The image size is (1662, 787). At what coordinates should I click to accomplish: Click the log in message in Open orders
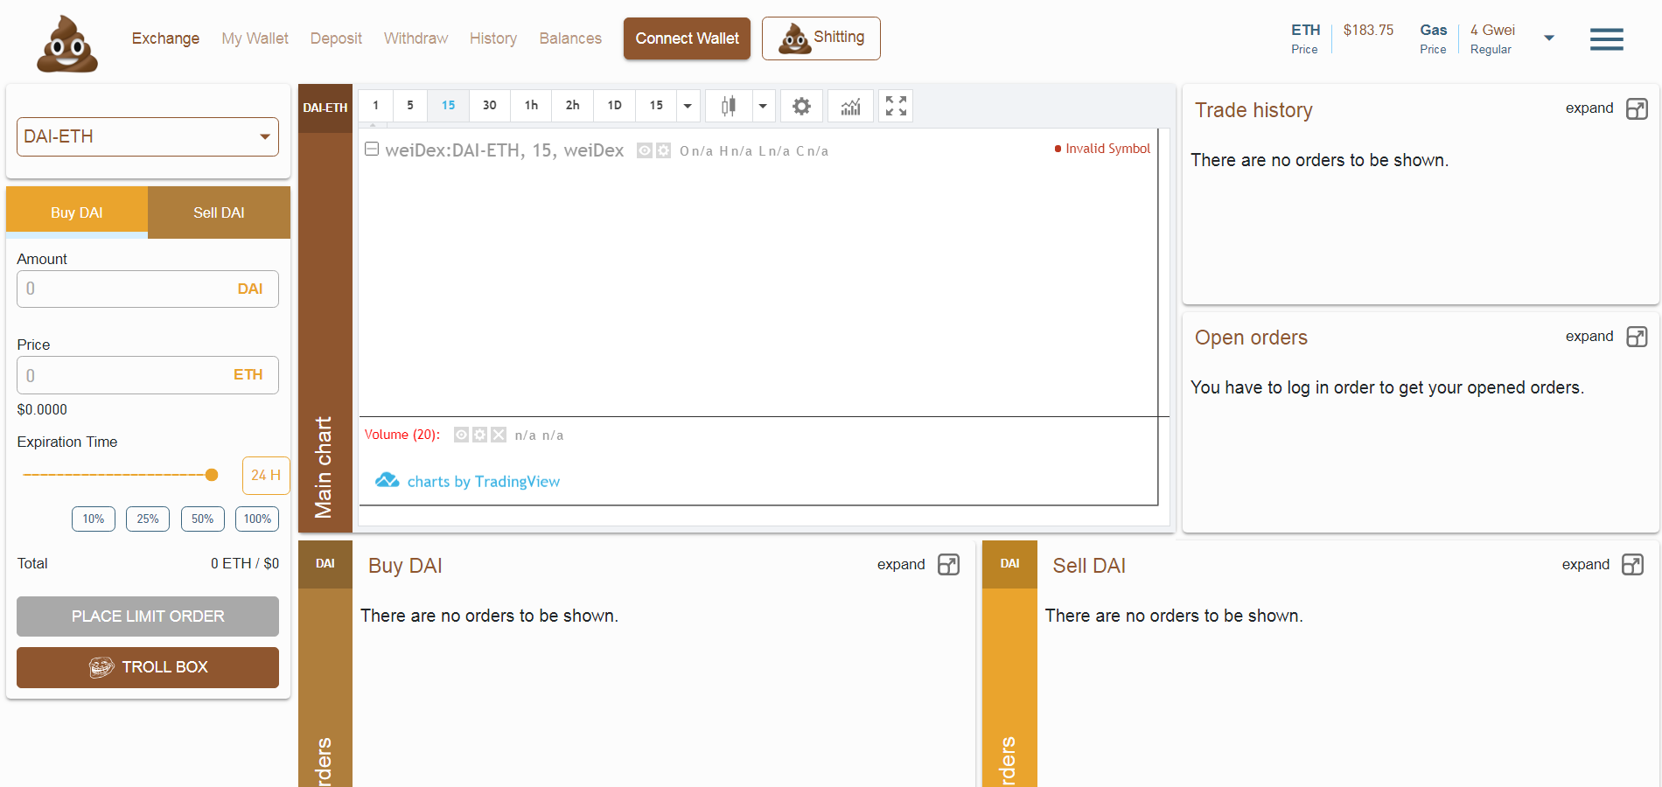click(1387, 387)
